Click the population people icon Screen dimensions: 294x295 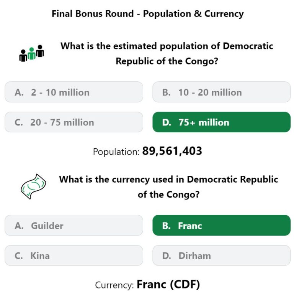click(x=31, y=53)
